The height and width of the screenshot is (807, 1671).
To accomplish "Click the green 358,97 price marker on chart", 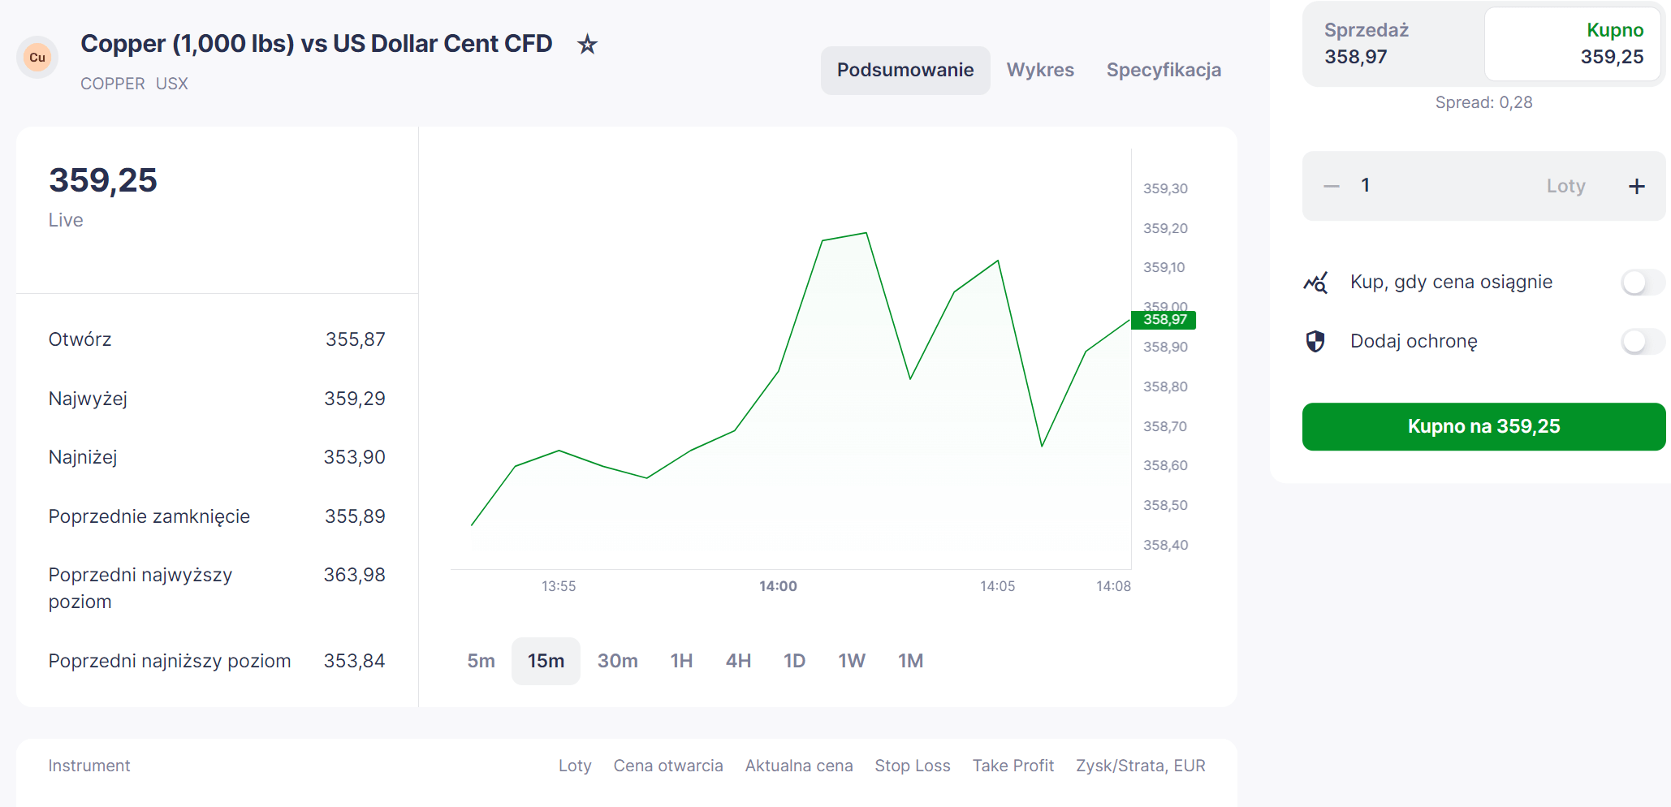I will tap(1164, 319).
